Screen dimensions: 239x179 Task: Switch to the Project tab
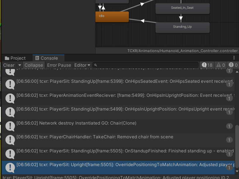point(15,58)
